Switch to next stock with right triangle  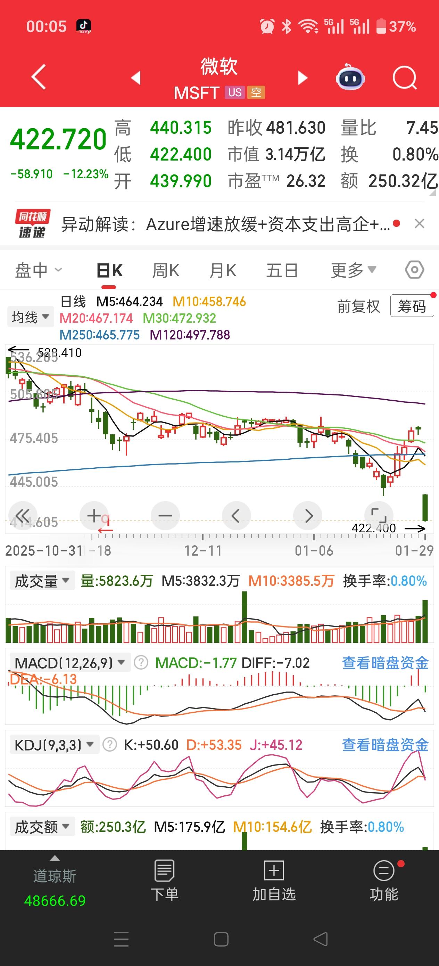(302, 77)
